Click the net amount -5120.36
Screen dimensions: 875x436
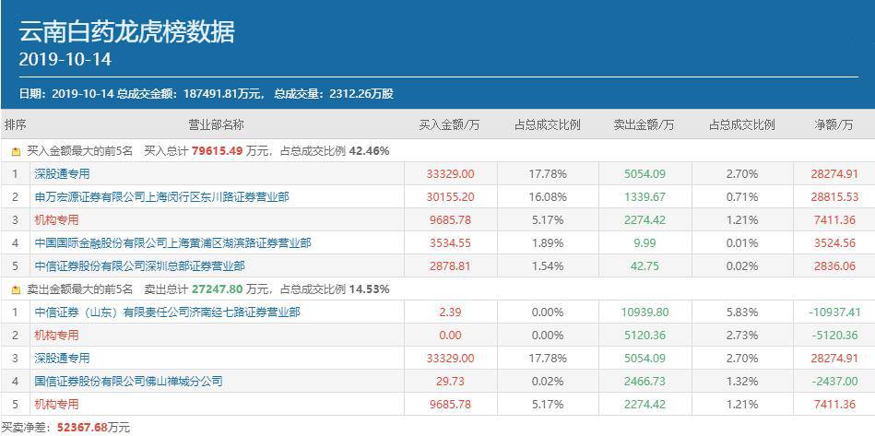tap(834, 336)
